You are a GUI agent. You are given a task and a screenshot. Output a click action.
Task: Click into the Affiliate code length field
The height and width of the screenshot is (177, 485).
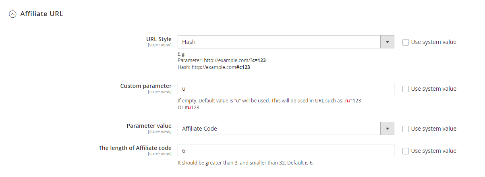pos(286,151)
